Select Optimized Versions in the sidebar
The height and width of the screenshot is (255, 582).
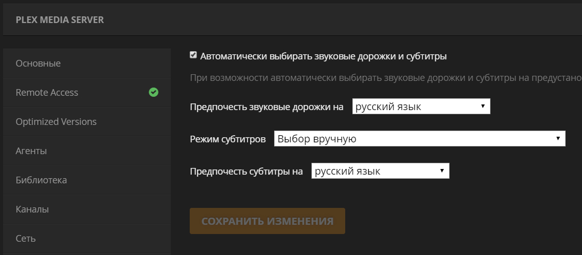[x=56, y=122]
